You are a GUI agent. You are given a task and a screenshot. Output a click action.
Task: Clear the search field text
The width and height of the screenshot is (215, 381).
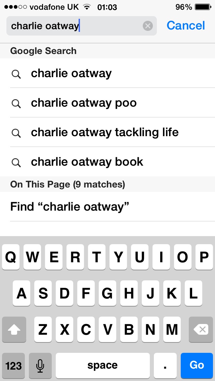(147, 26)
